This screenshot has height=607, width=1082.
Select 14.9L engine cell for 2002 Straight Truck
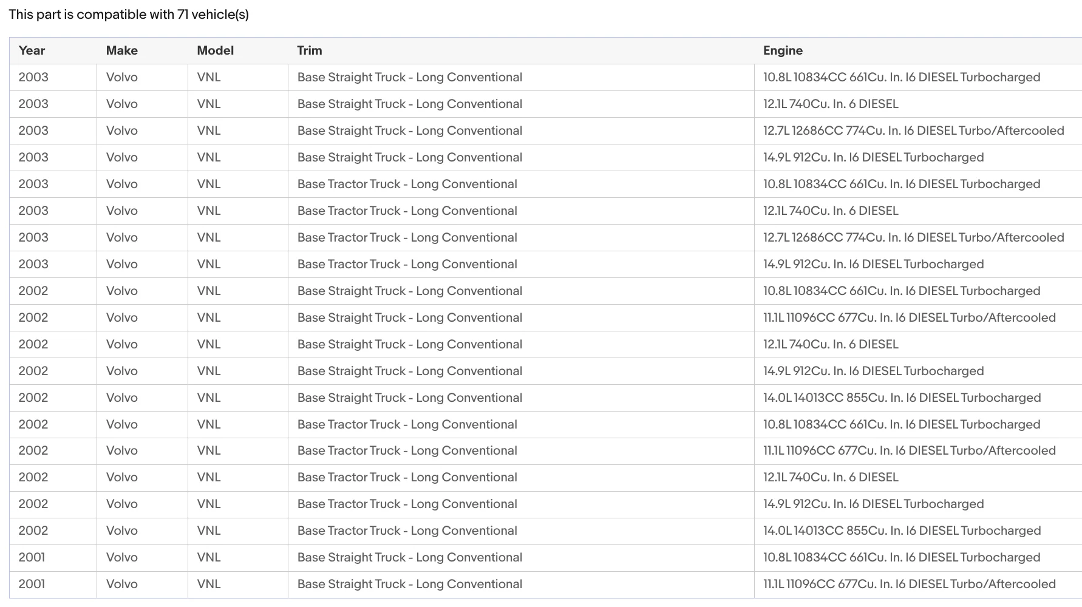pyautogui.click(x=918, y=371)
